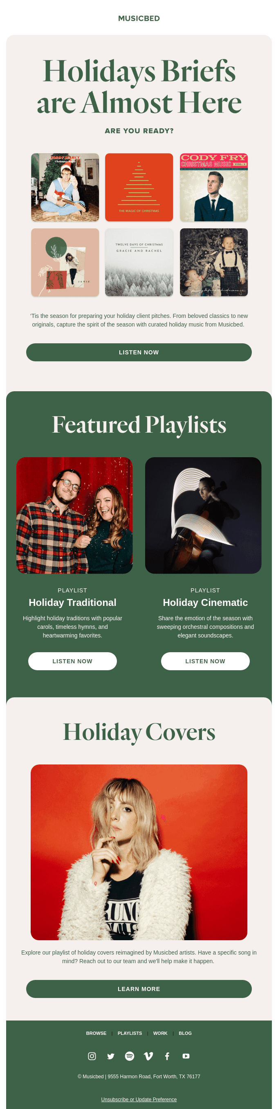Click the MUSICBED logo at top
The height and width of the screenshot is (1109, 278).
pos(139,18)
